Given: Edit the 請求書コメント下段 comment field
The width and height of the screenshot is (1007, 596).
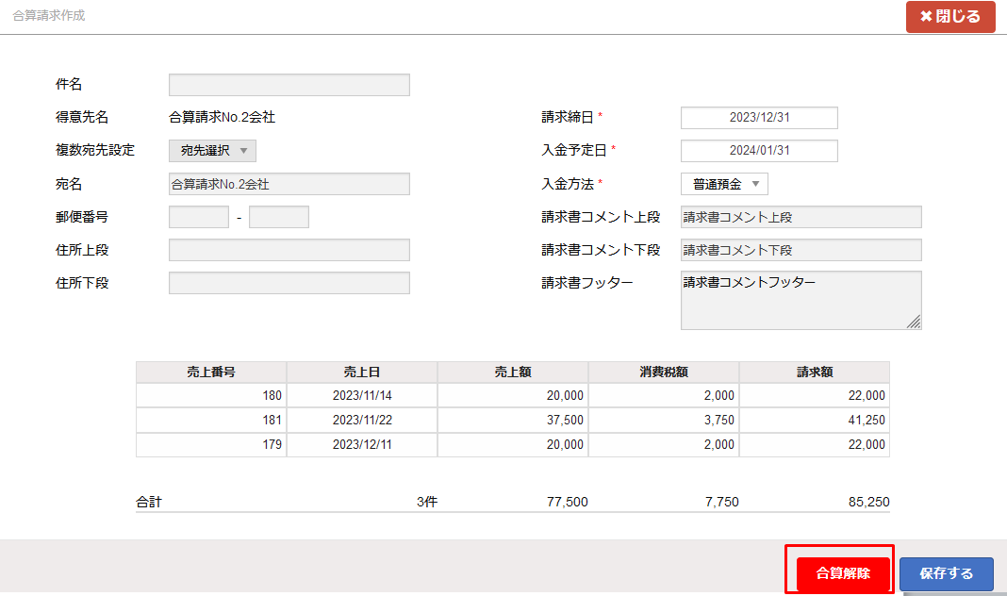Looking at the screenshot, I should (801, 249).
